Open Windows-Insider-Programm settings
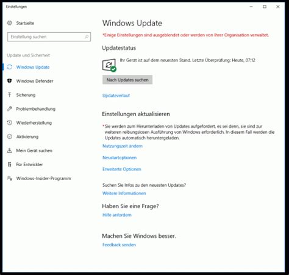The width and height of the screenshot is (289, 275). pos(44,178)
